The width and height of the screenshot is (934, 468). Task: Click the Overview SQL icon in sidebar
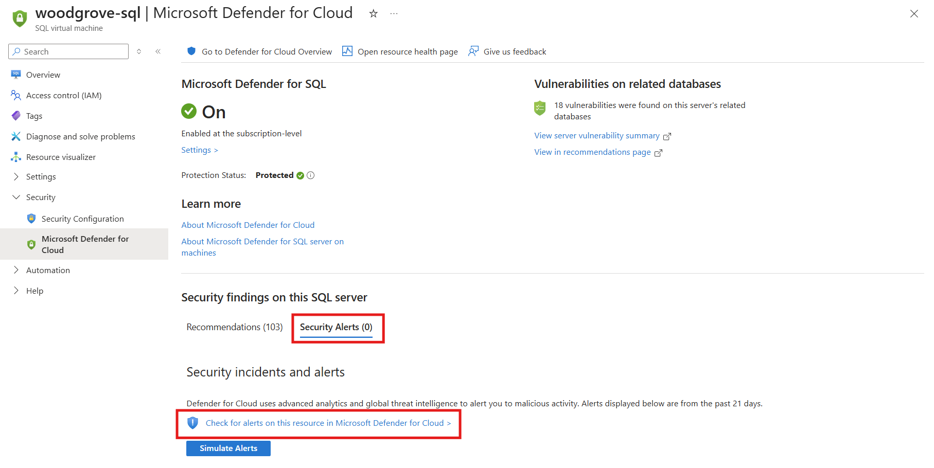click(16, 75)
